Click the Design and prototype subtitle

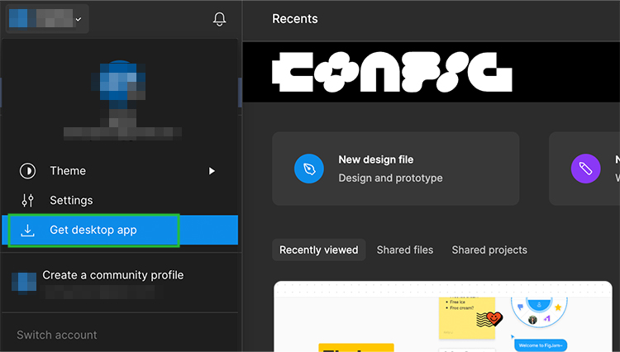point(390,178)
